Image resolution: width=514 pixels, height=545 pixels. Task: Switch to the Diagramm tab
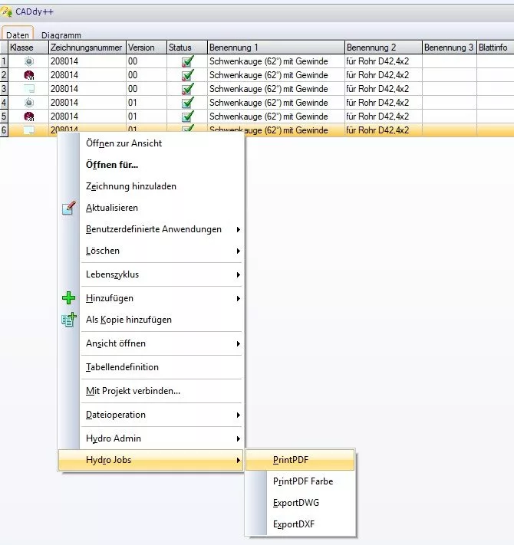pyautogui.click(x=61, y=35)
